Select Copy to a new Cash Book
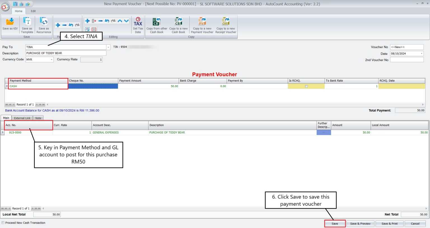Screen dimensions: 430x228 pos(178,25)
